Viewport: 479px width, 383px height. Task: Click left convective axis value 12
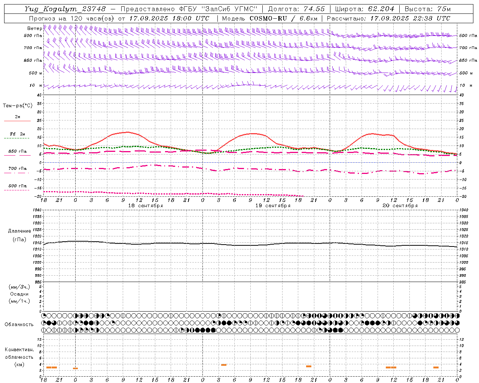coord(40,339)
